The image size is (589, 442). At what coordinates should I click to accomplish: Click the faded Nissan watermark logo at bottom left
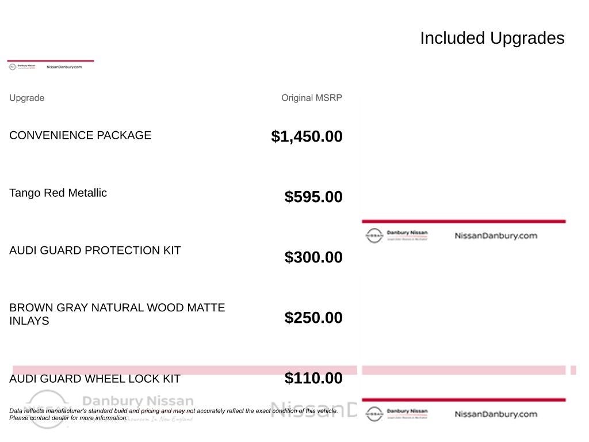tap(47, 407)
